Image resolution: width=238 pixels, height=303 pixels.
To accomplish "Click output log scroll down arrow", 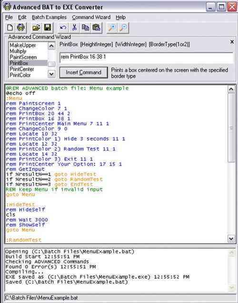I will [x=232, y=288].
